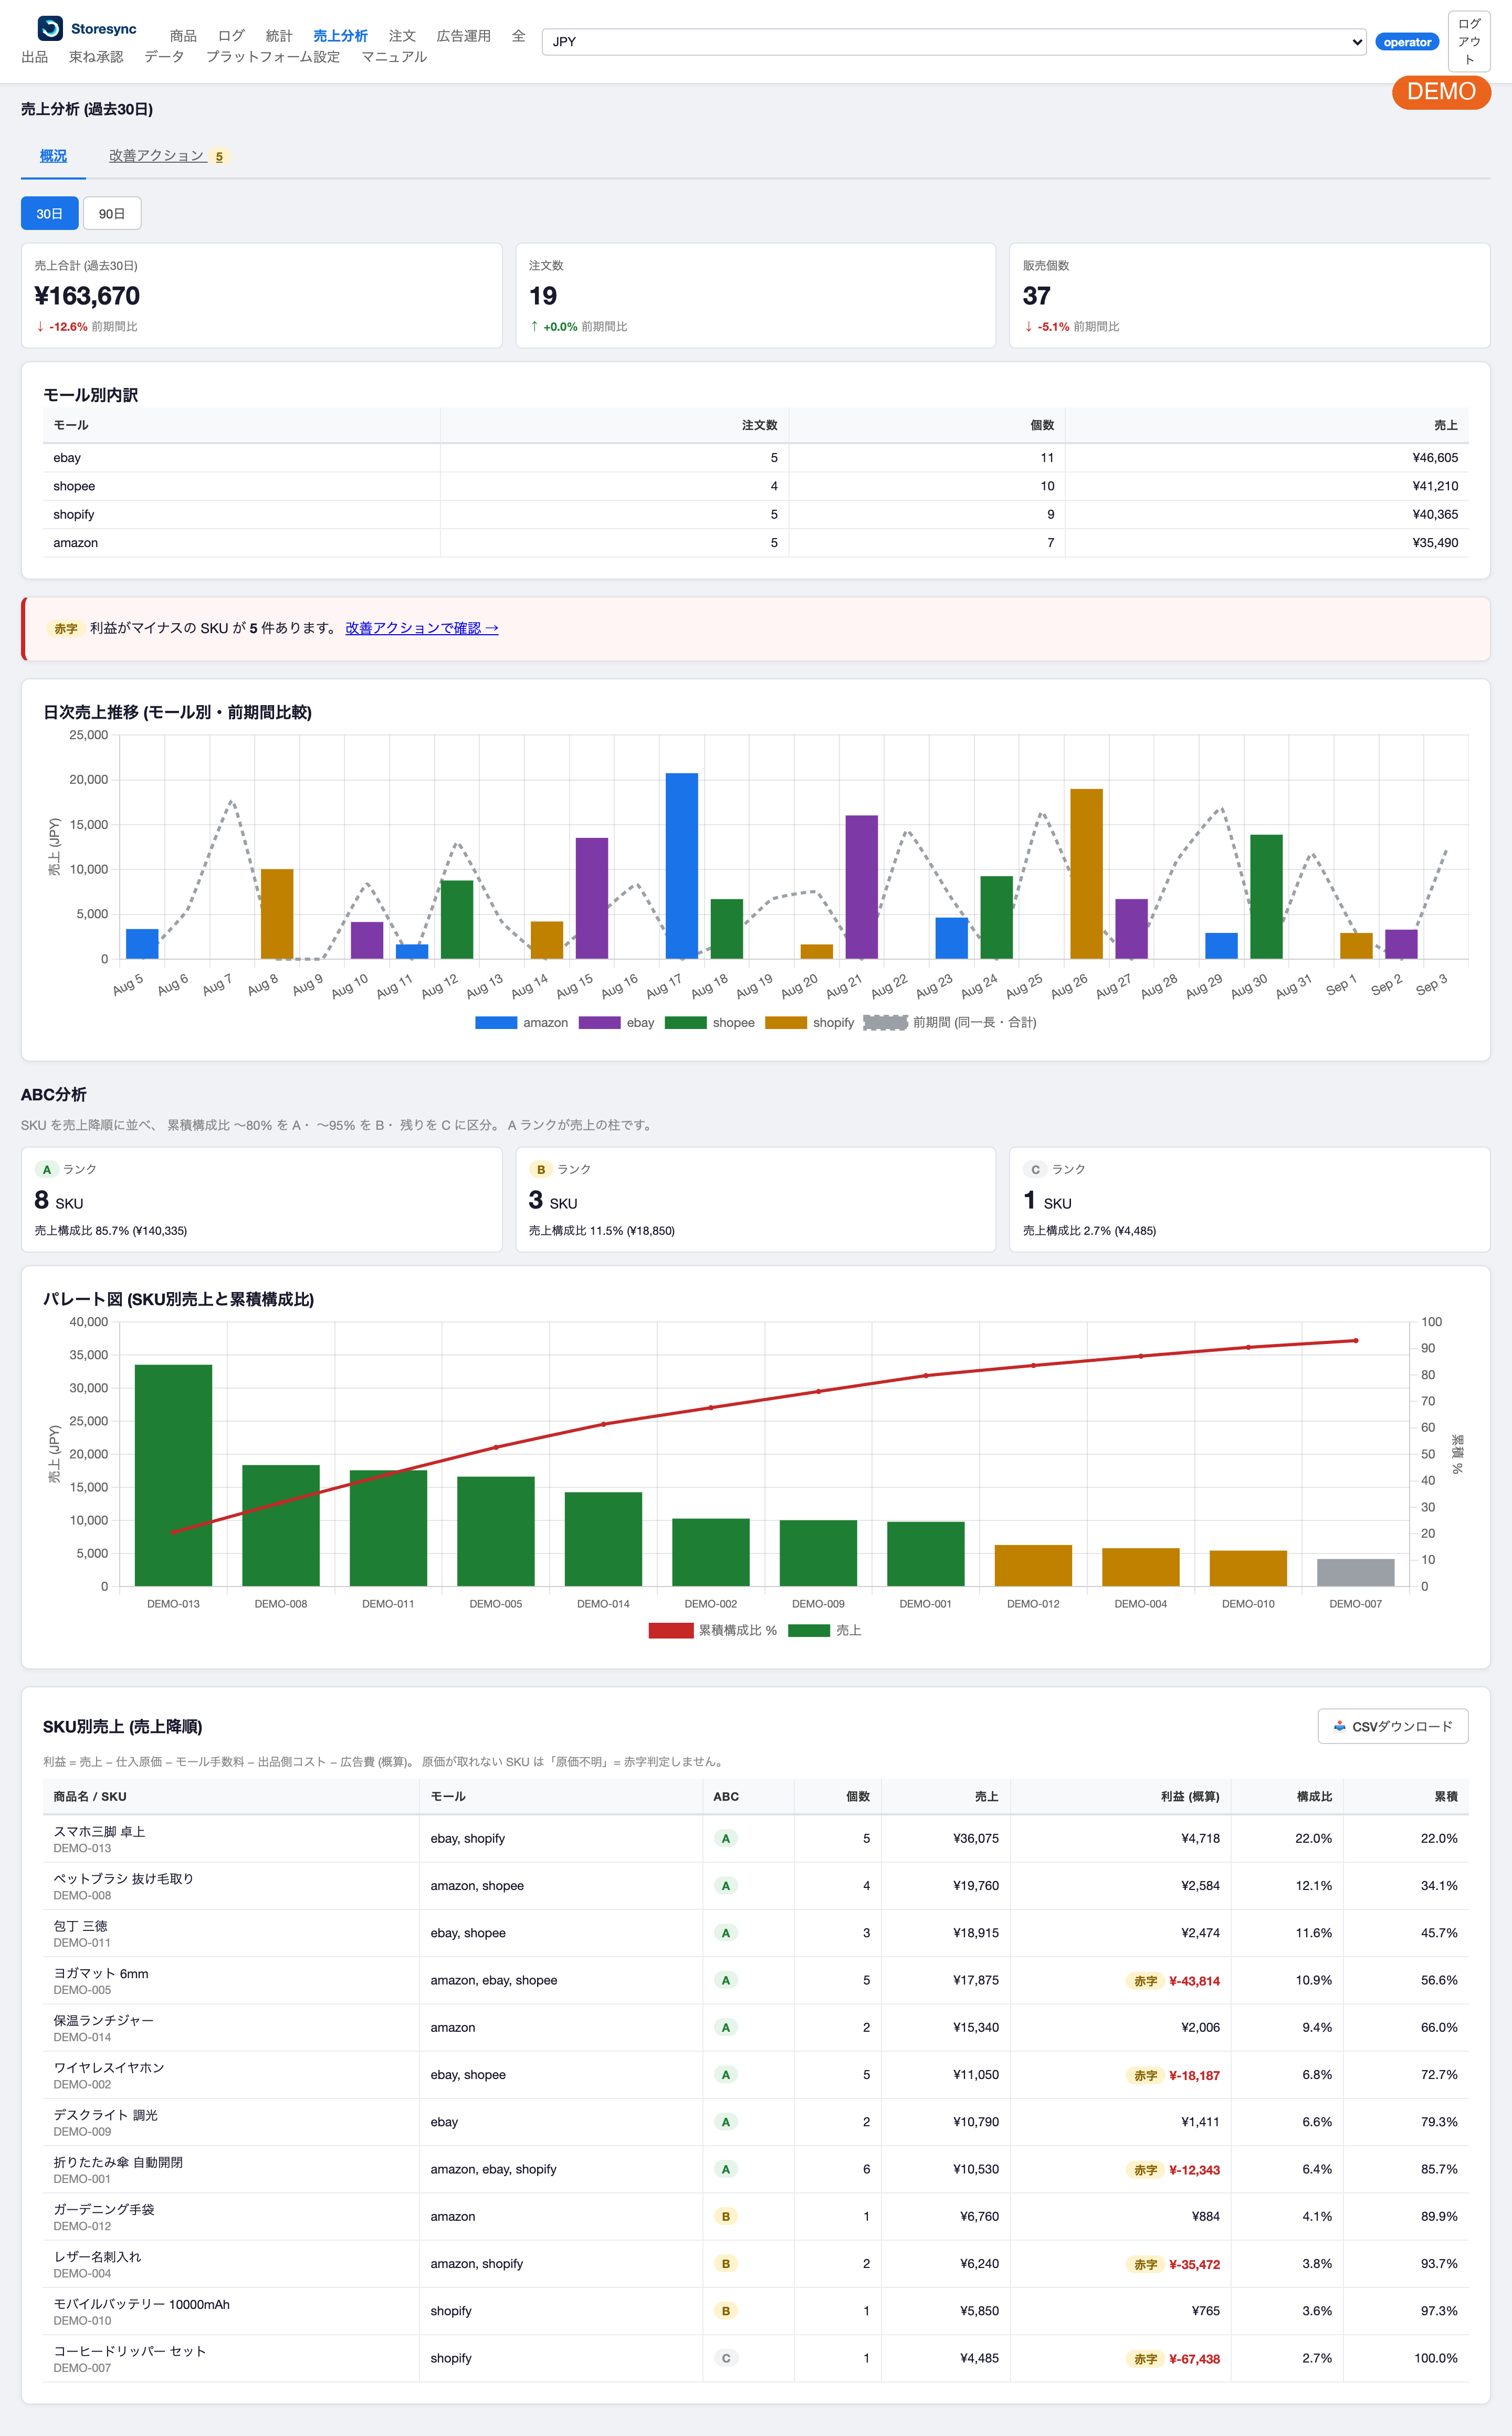Click the operator user badge
This screenshot has width=1512, height=2436.
[x=1407, y=42]
